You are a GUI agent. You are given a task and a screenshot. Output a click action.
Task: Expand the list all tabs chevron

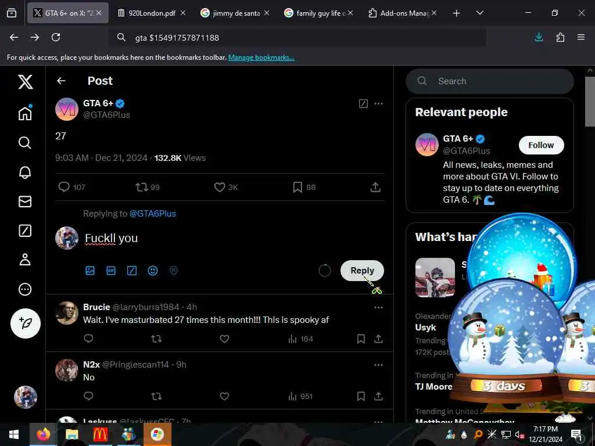pyautogui.click(x=479, y=13)
